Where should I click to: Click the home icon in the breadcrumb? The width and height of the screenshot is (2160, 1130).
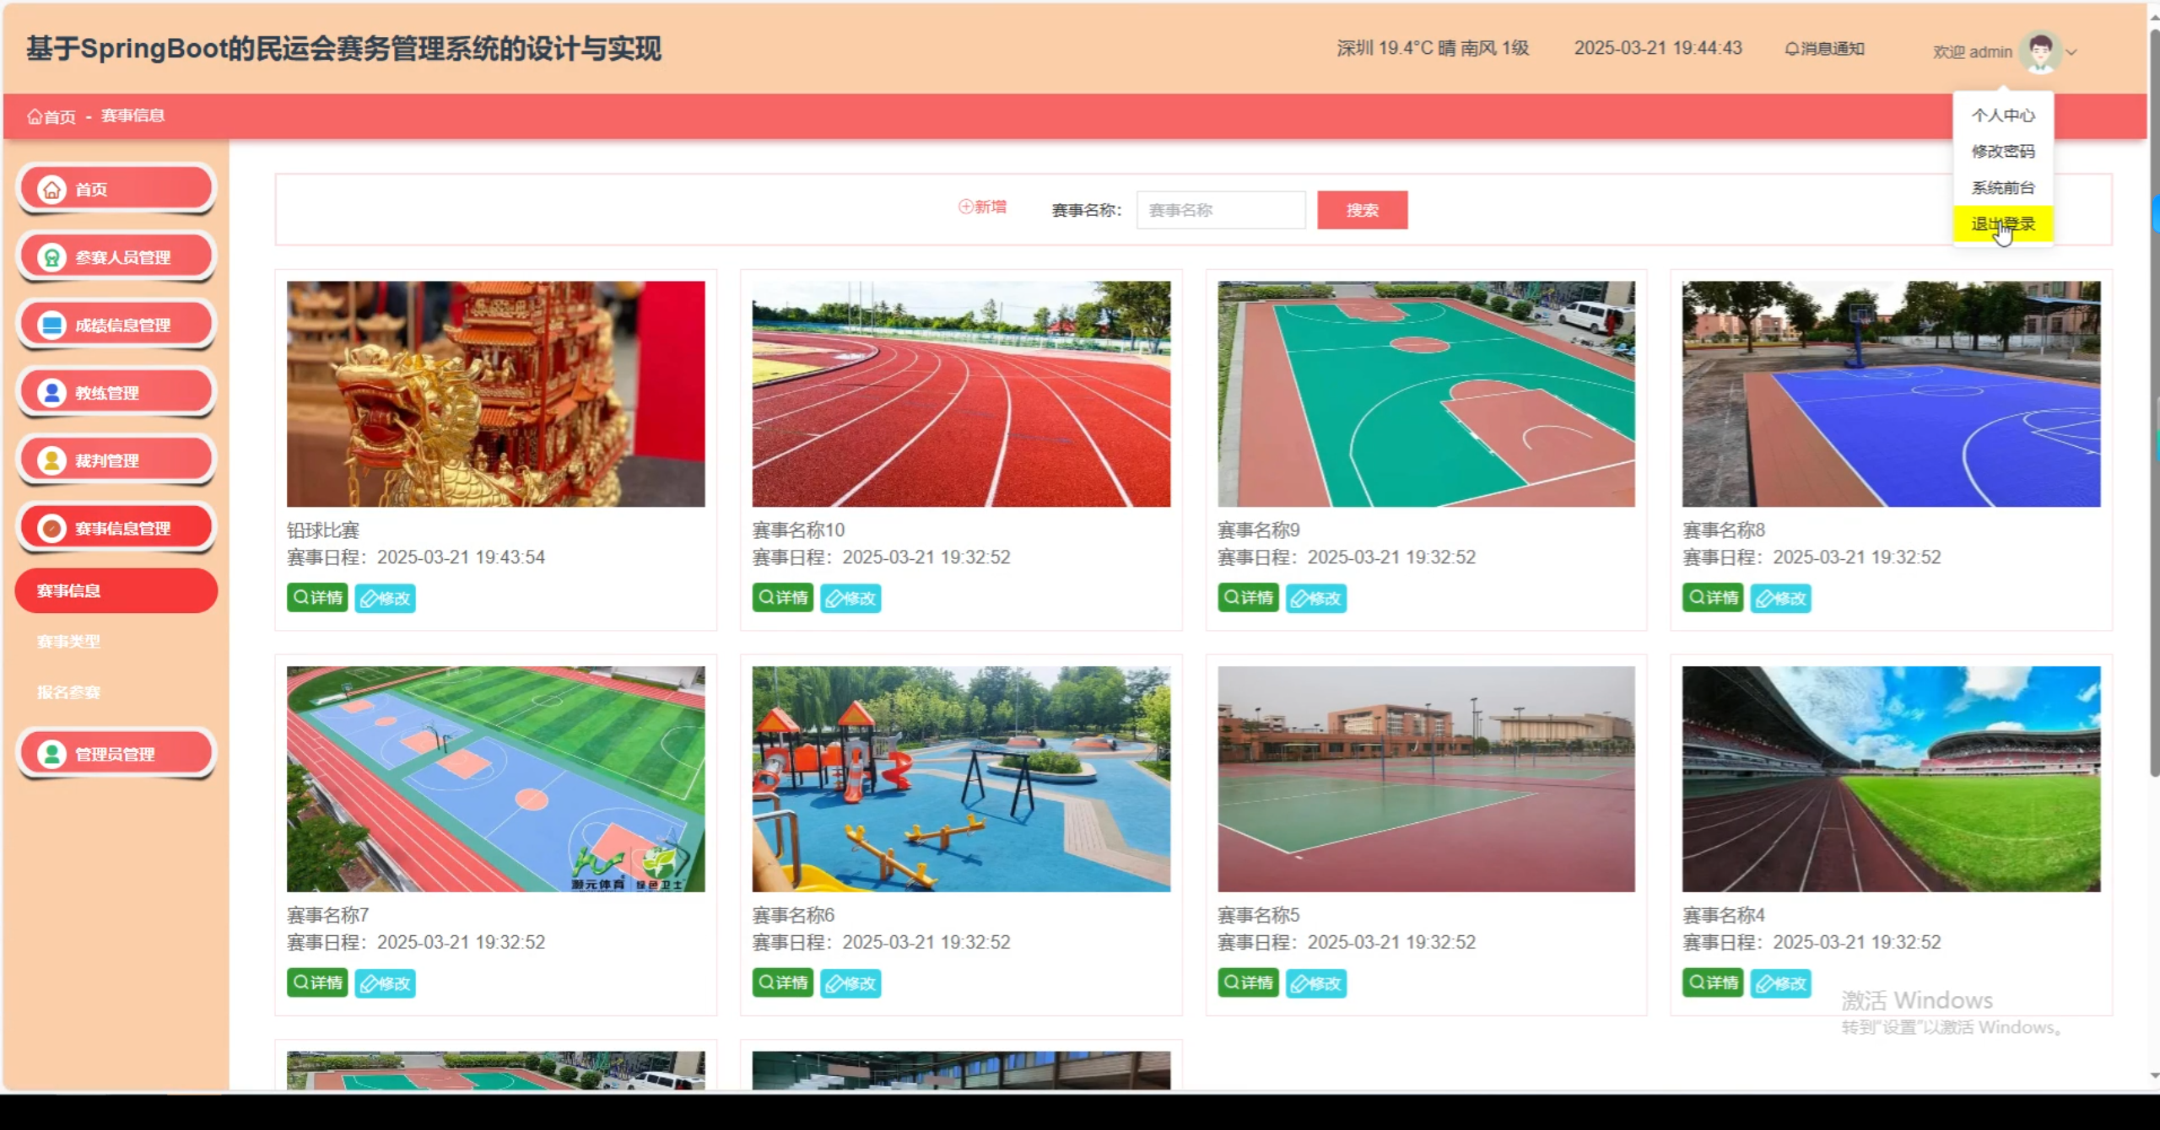coord(35,116)
